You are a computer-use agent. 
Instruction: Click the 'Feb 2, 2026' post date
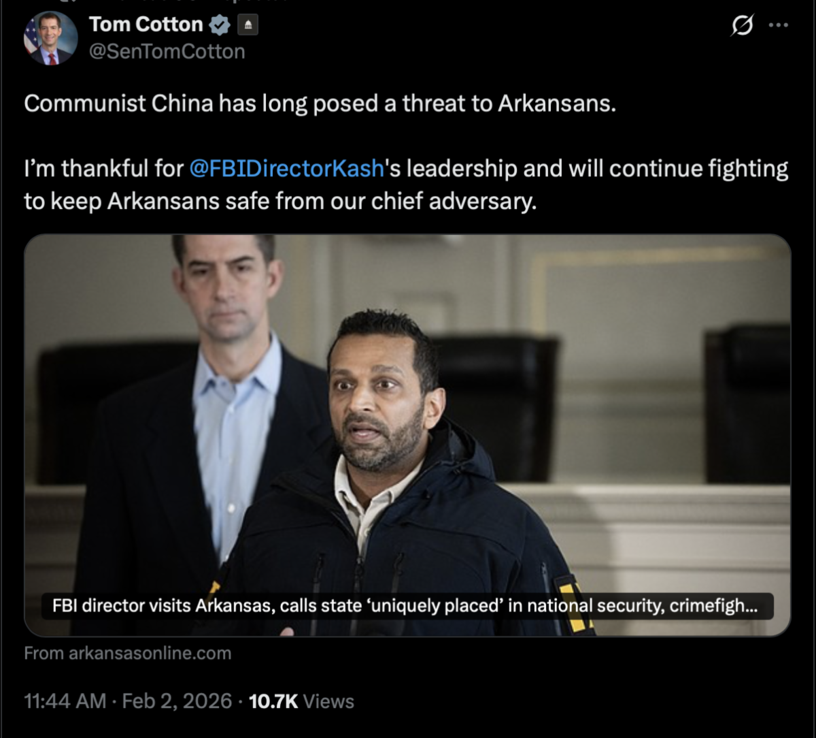point(177,701)
